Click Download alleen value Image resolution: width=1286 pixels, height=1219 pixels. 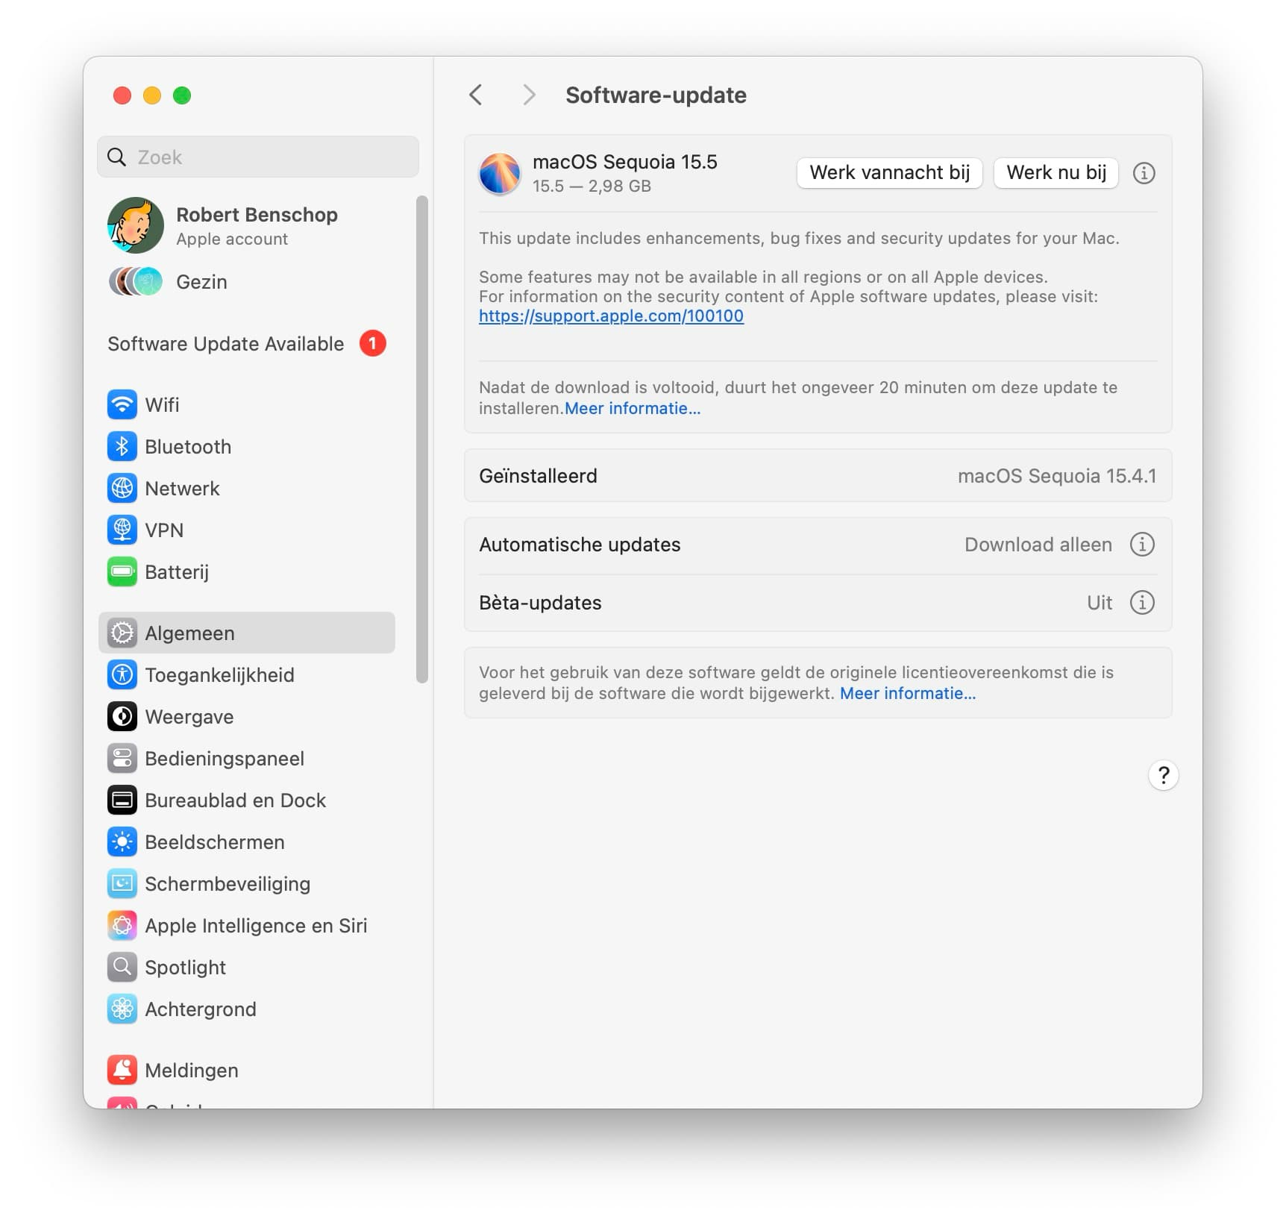click(x=1038, y=545)
